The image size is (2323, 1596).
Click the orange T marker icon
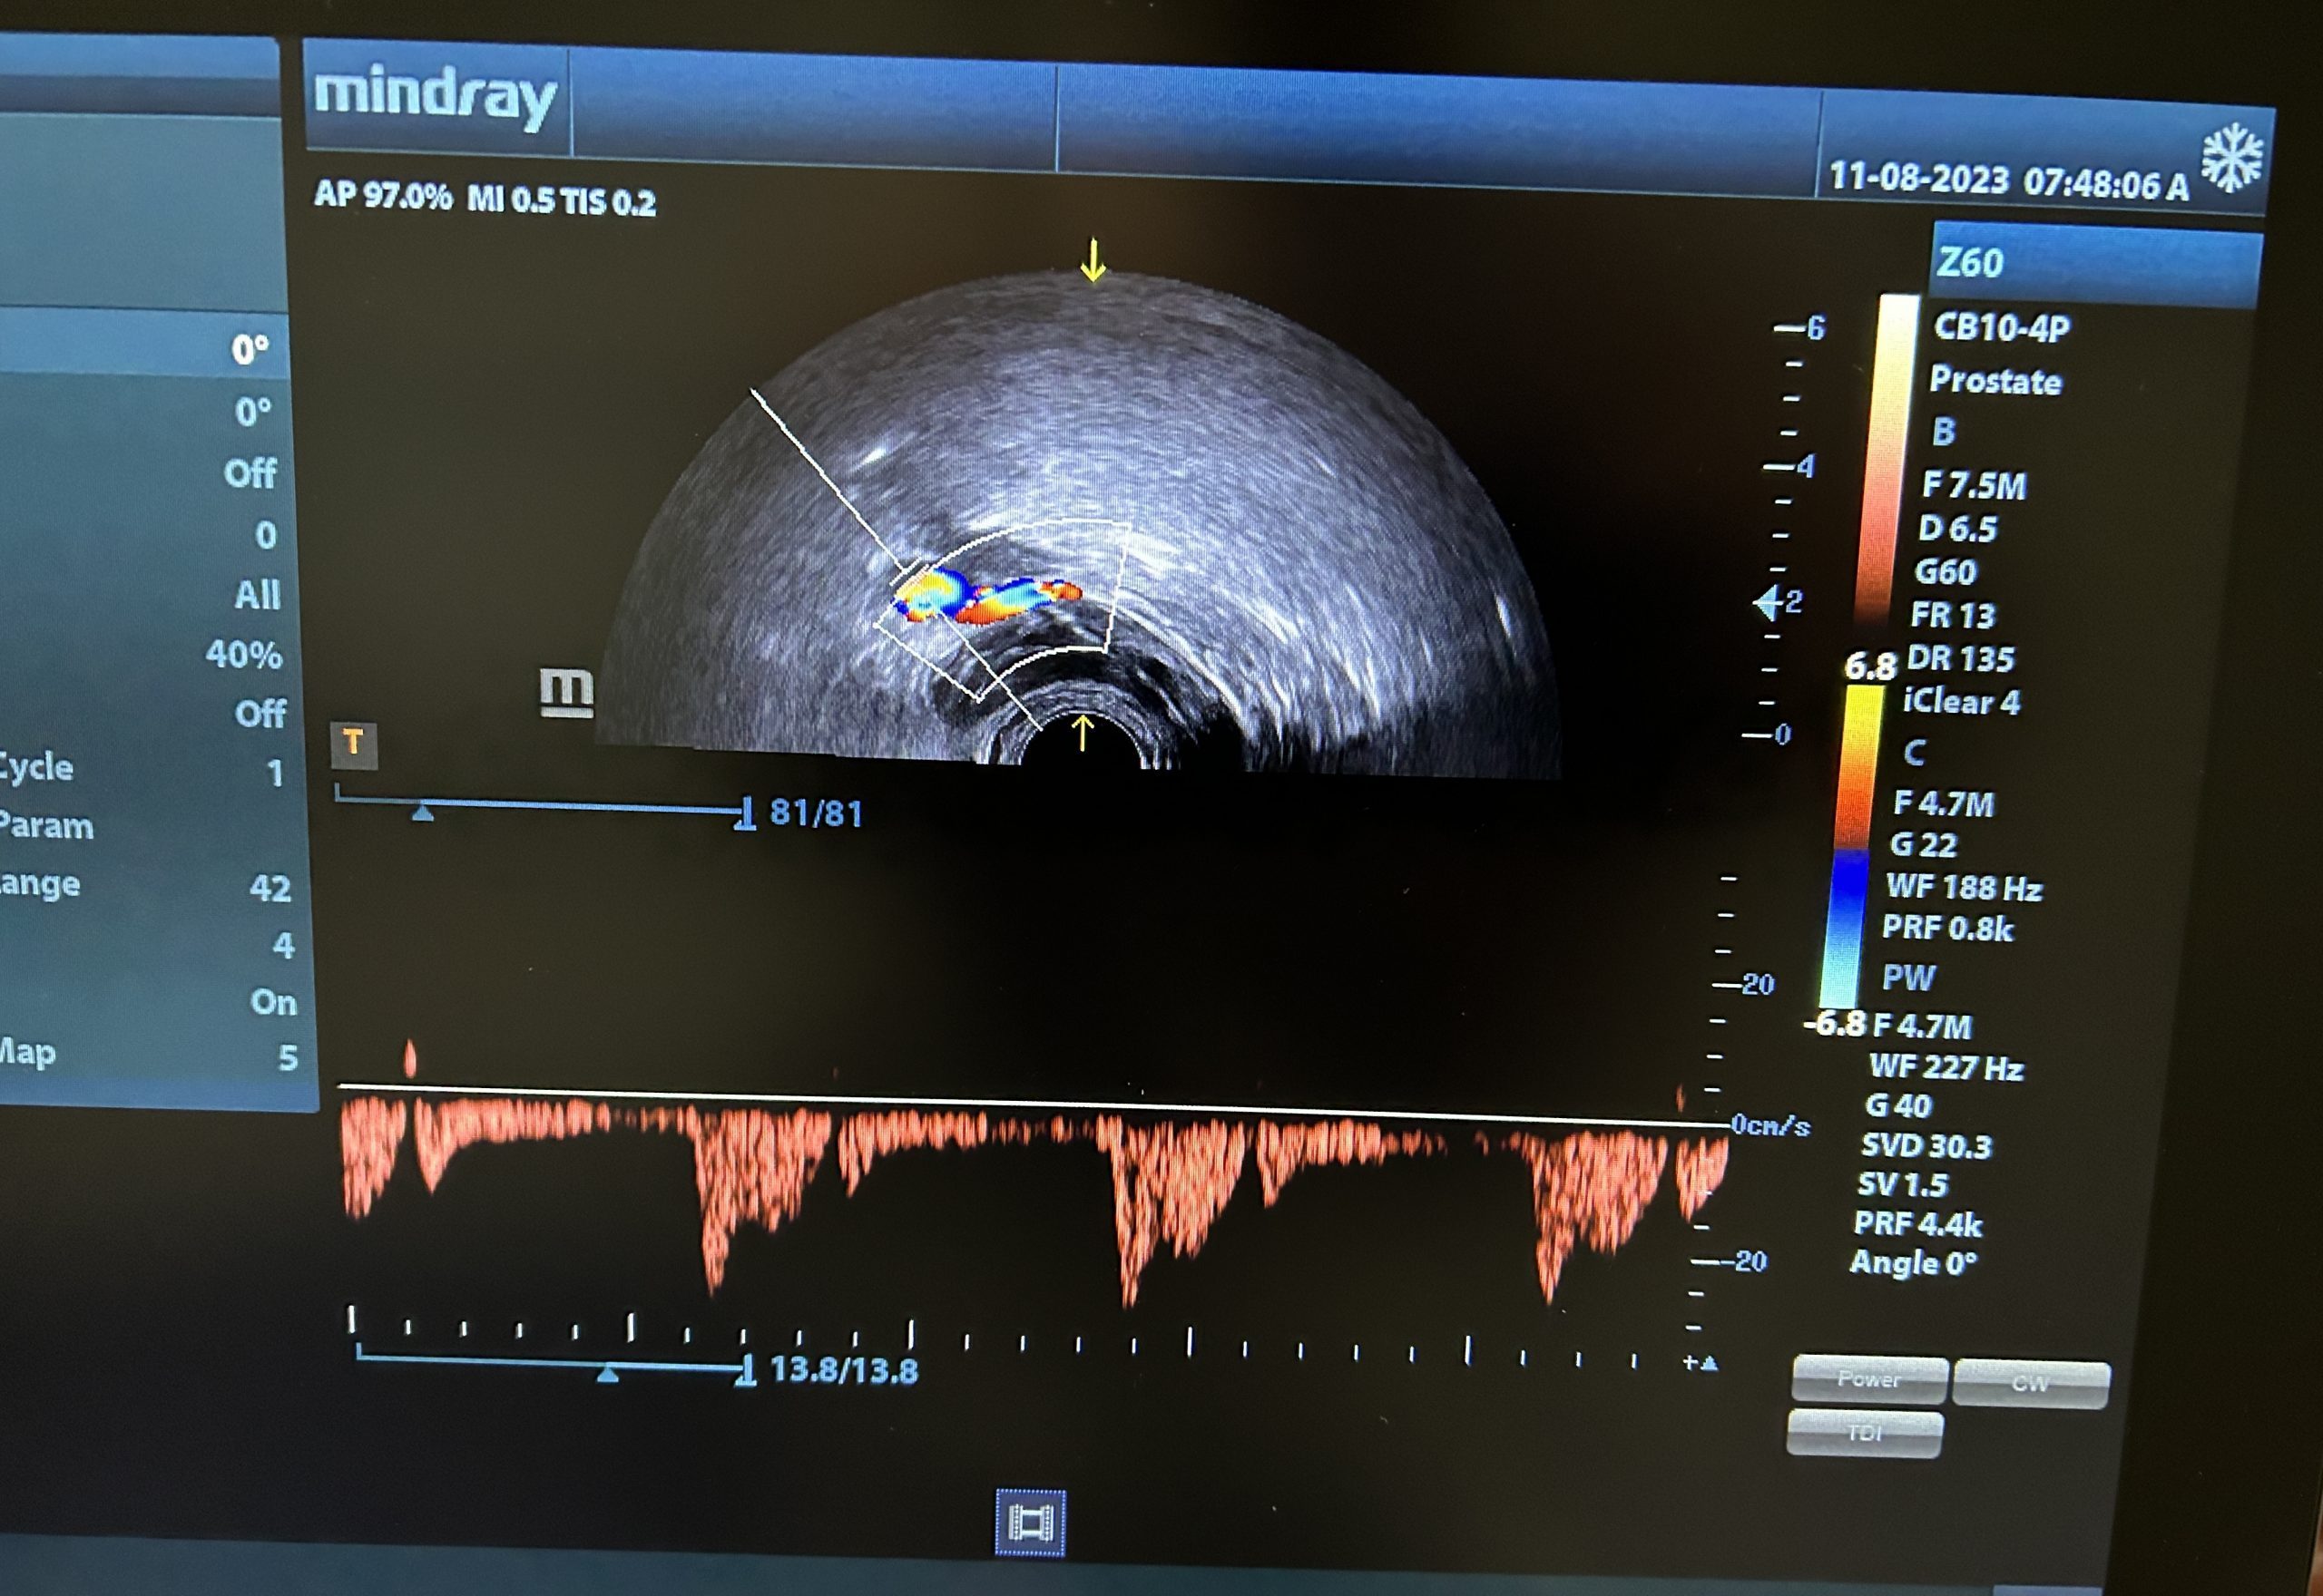353,745
